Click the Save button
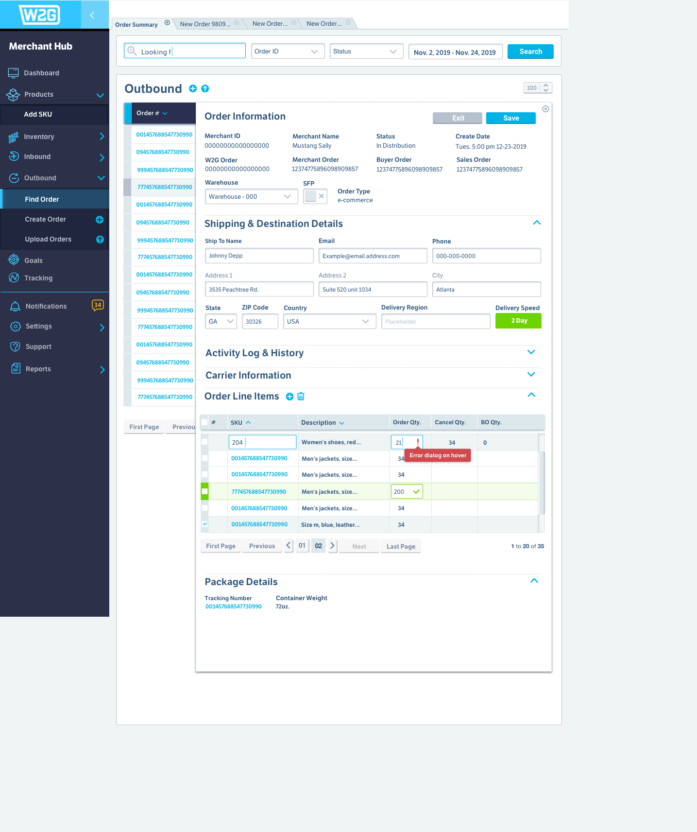 (510, 118)
